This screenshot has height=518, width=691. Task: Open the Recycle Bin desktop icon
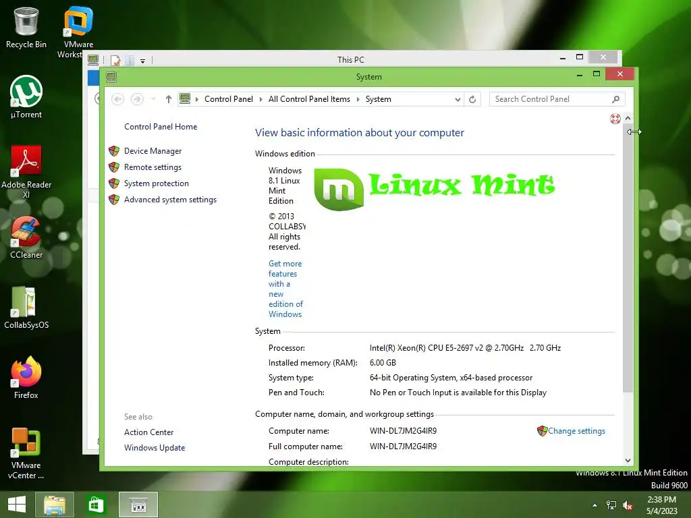click(26, 28)
